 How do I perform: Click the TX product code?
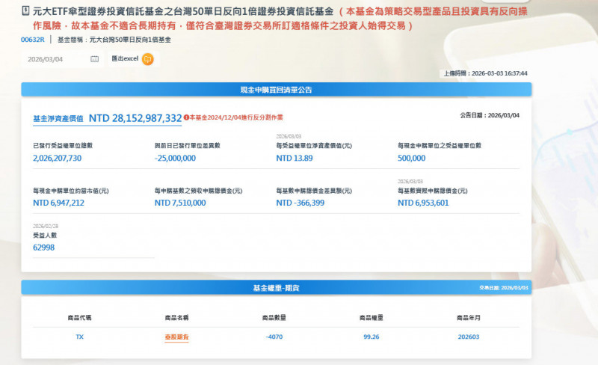click(x=79, y=337)
